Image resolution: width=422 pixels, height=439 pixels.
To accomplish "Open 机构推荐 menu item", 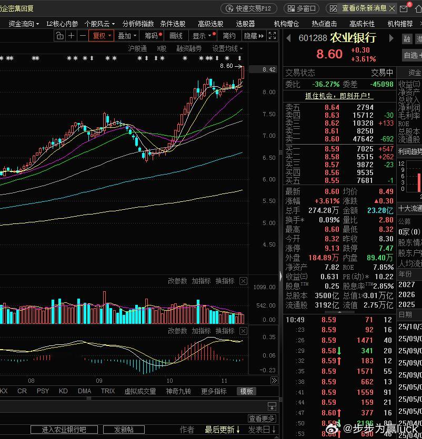I will pyautogui.click(x=400, y=24).
